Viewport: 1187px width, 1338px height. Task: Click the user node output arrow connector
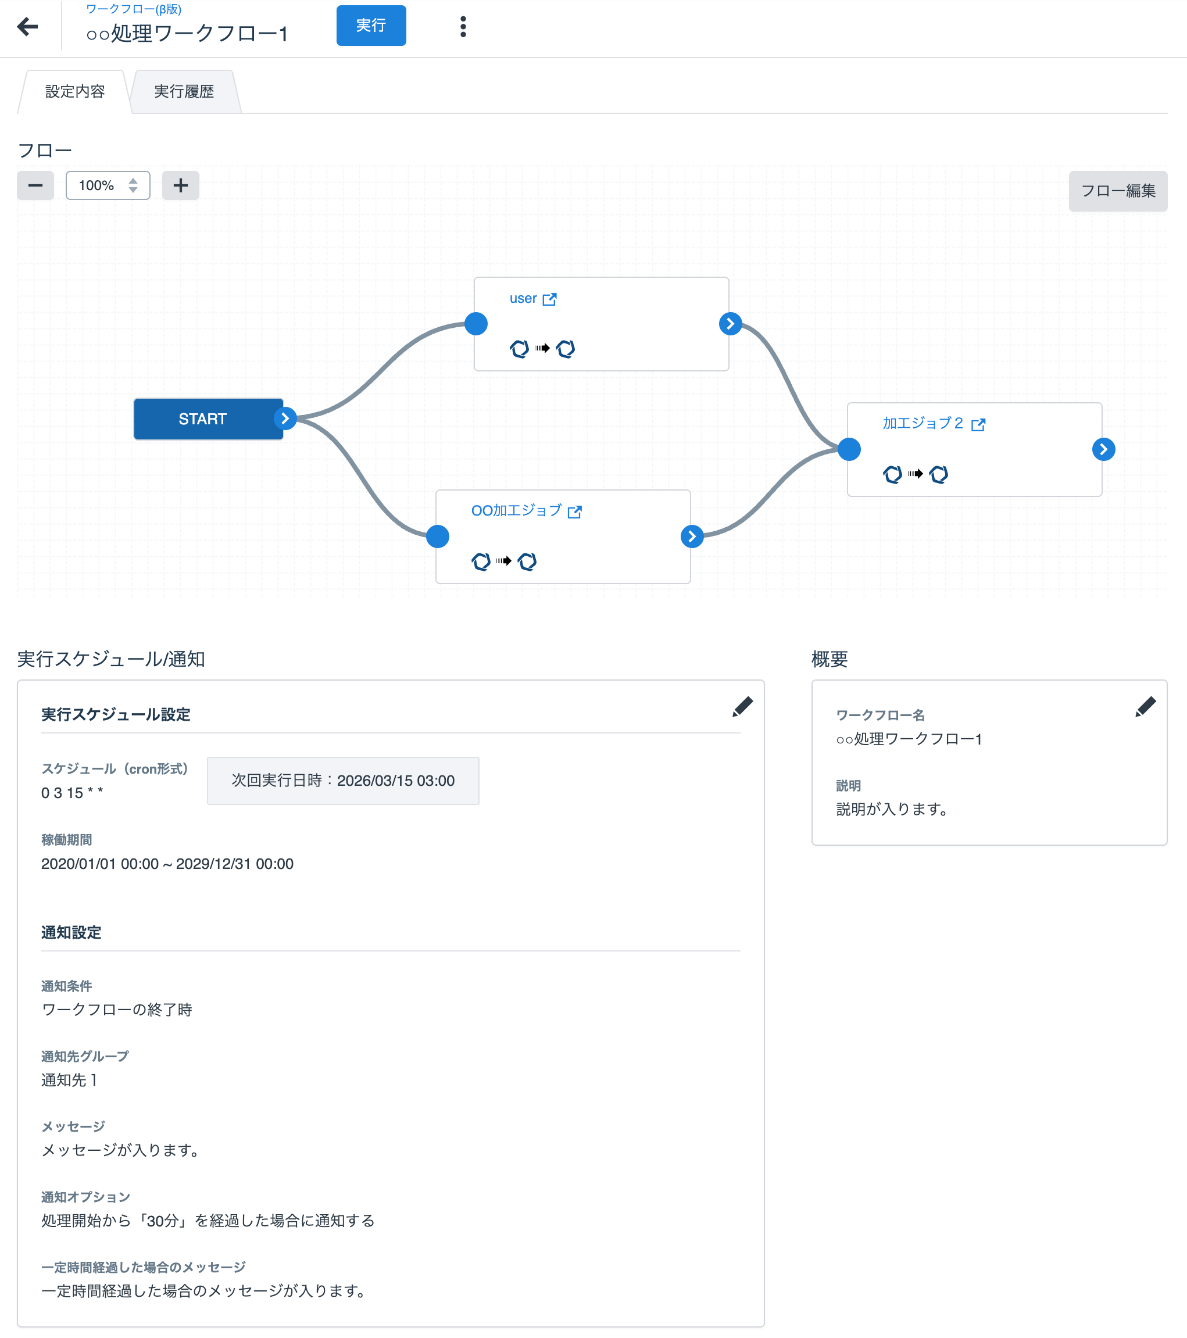(x=730, y=323)
